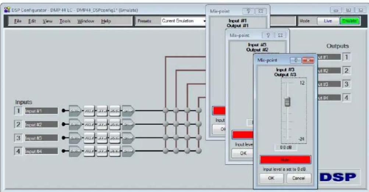Click output number box 1
The image size is (369, 192).
click(346, 57)
